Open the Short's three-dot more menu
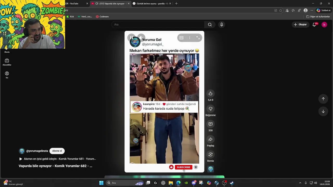 tap(190, 38)
